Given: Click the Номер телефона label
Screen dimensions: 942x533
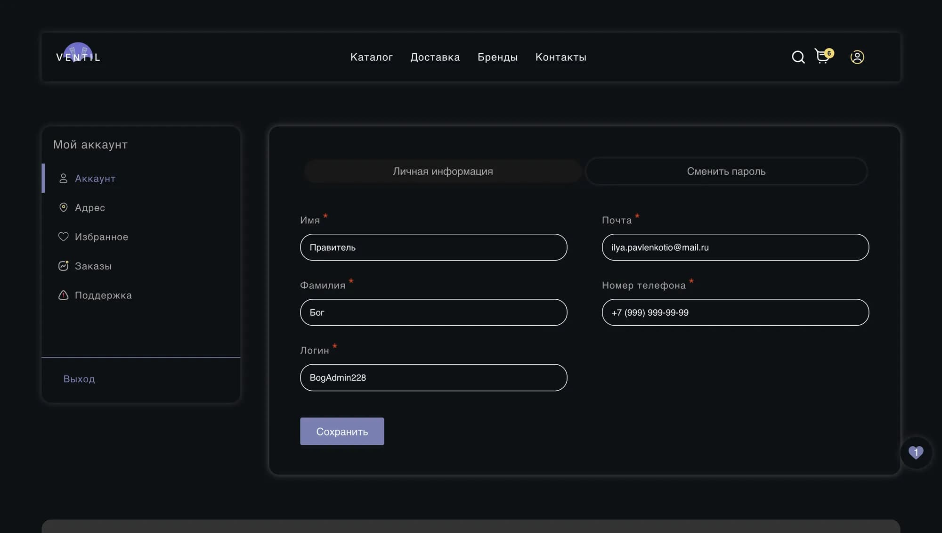Looking at the screenshot, I should click(644, 285).
